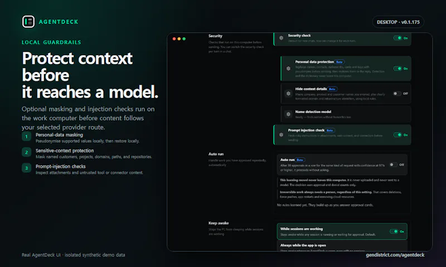Click the LOCAL GUARDRAILS label

(x=51, y=42)
